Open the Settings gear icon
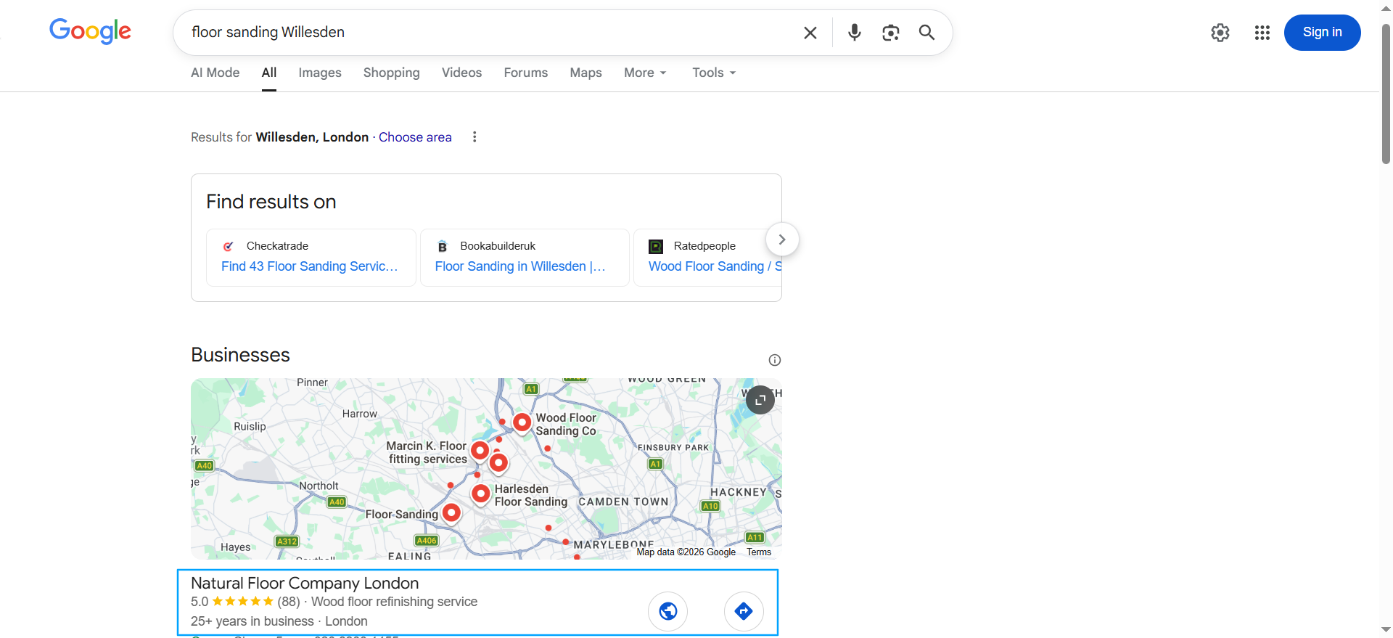Screen dimensions: 1393x638 click(1220, 33)
